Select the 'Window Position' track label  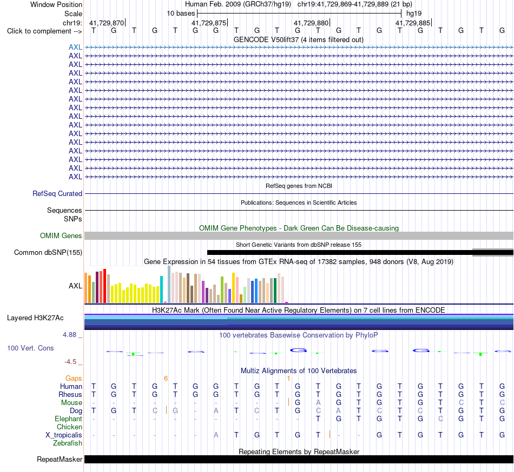[x=56, y=4]
